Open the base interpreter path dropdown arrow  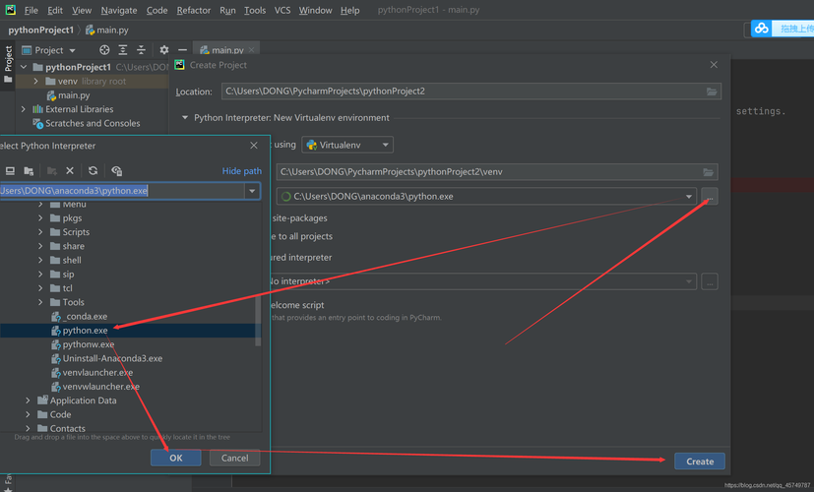coord(689,196)
